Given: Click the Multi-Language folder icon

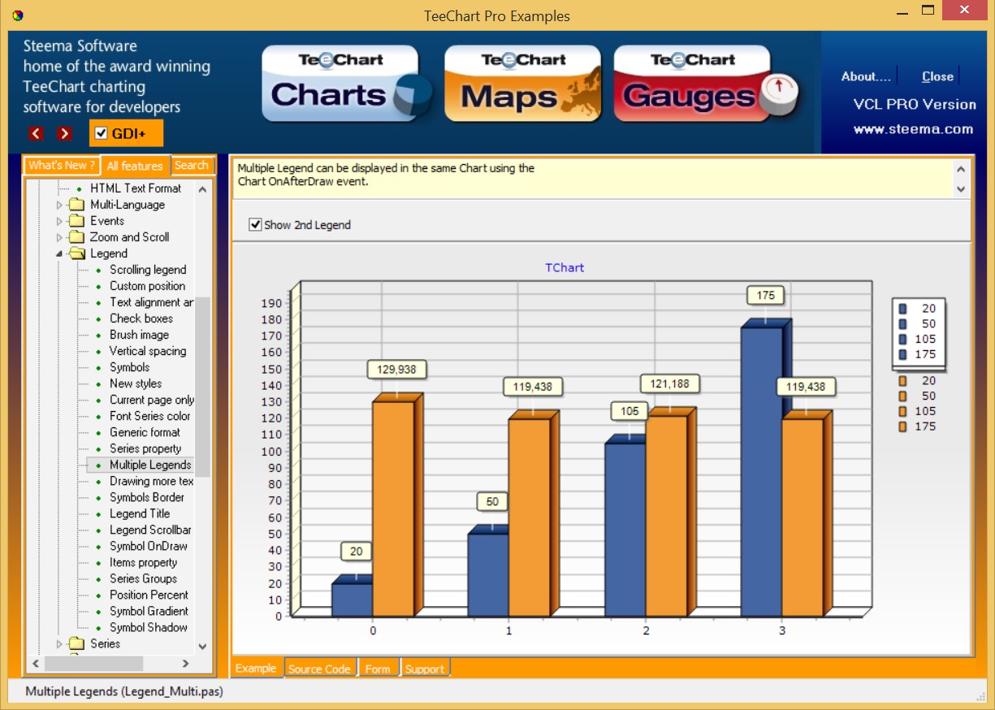Looking at the screenshot, I should 77,205.
